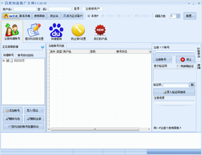Click the 密码 column header

click(x=103, y=52)
